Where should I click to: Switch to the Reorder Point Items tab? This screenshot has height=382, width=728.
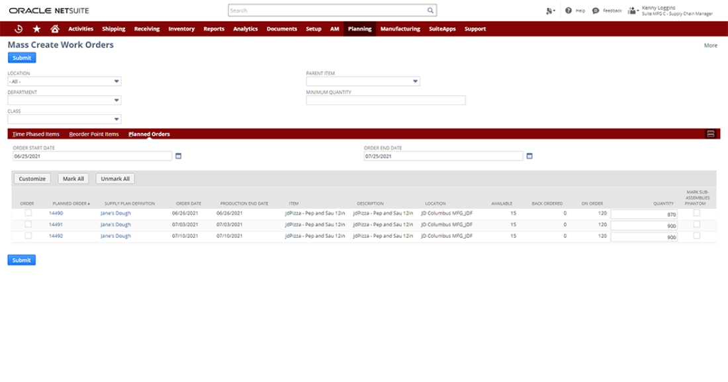coord(94,134)
